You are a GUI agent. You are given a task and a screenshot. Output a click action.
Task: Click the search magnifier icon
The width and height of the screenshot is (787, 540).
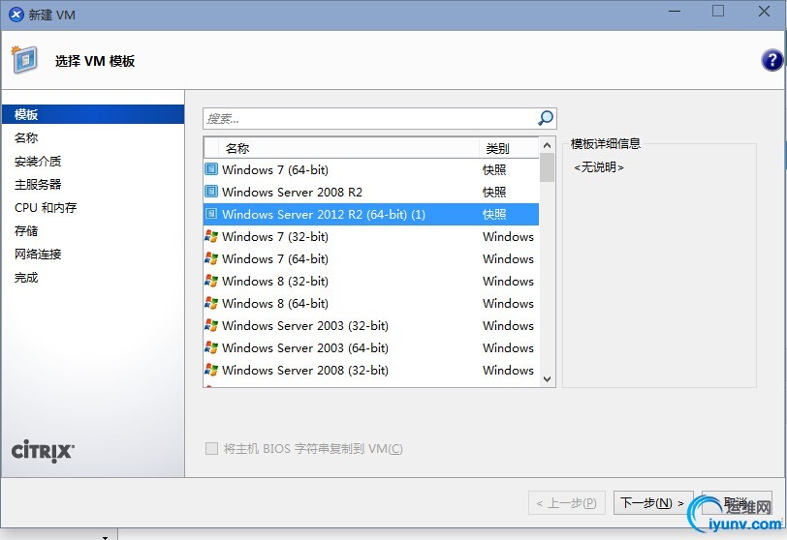(x=545, y=118)
